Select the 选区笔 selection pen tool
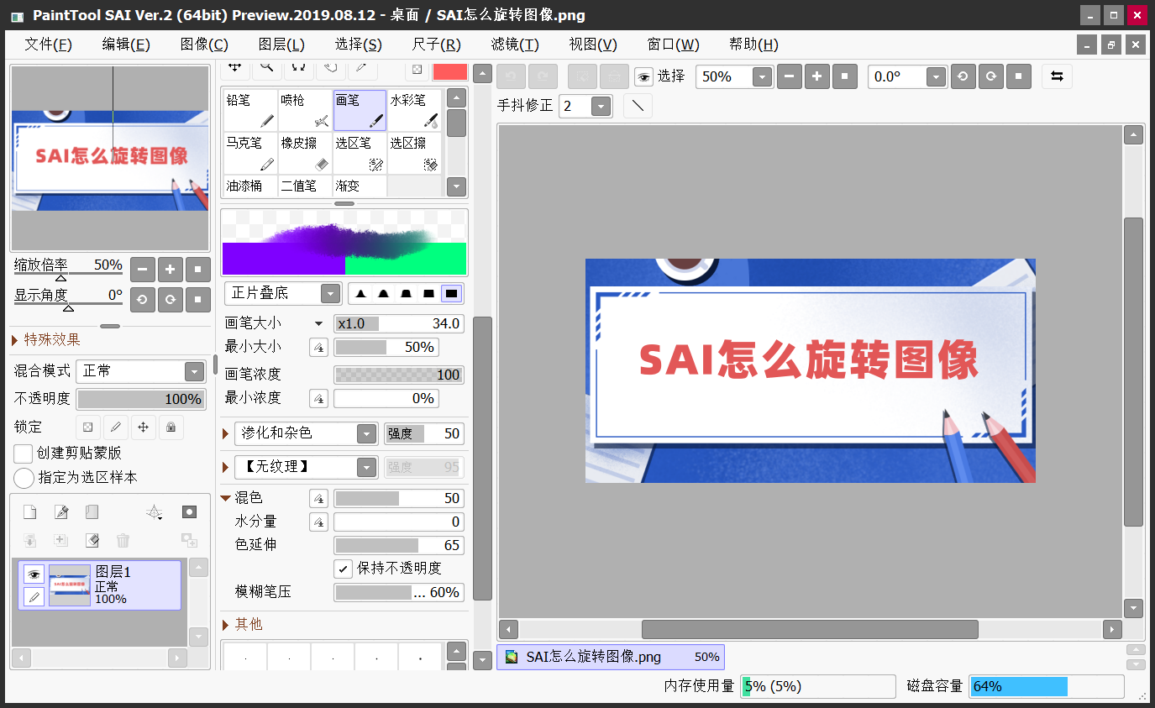1155x708 pixels. click(x=360, y=154)
